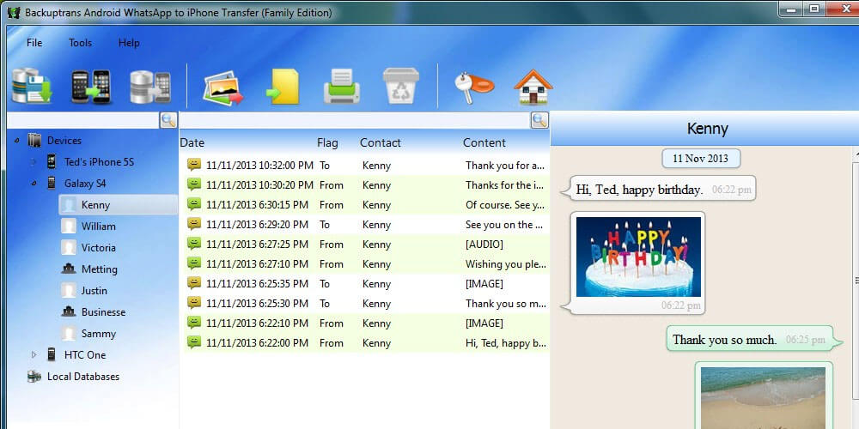This screenshot has width=859, height=429.
Task: Click the Kenny chat header title
Action: pos(707,129)
